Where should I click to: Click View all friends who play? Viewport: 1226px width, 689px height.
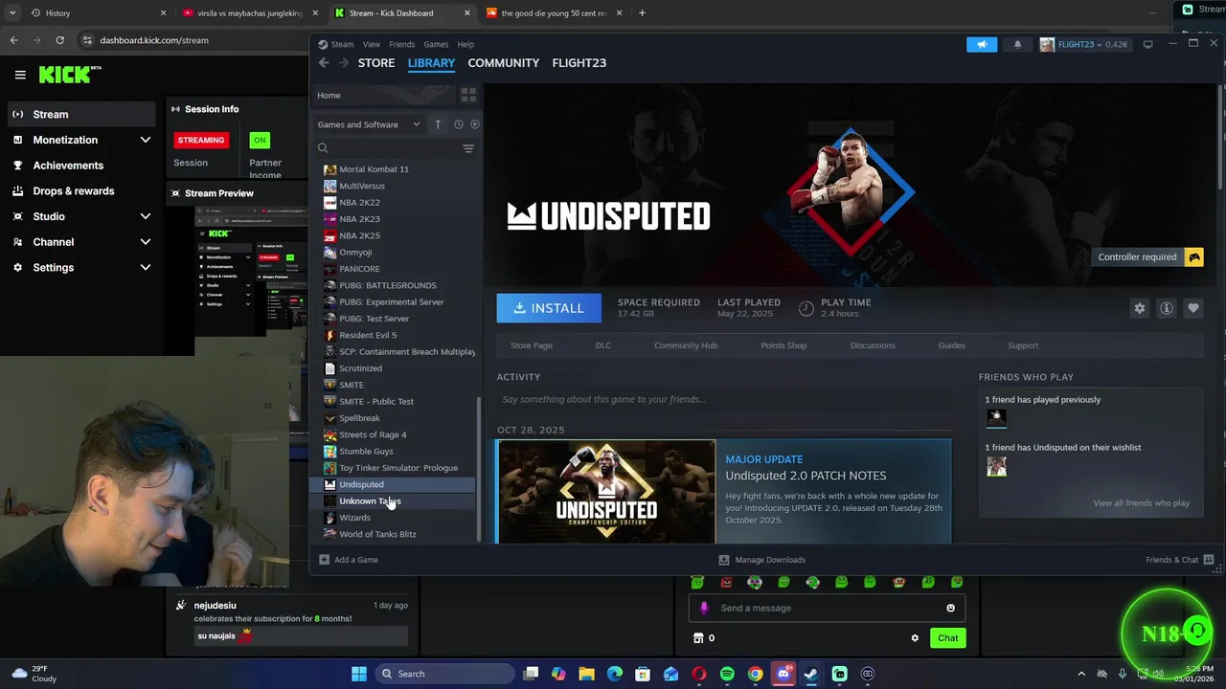point(1141,503)
